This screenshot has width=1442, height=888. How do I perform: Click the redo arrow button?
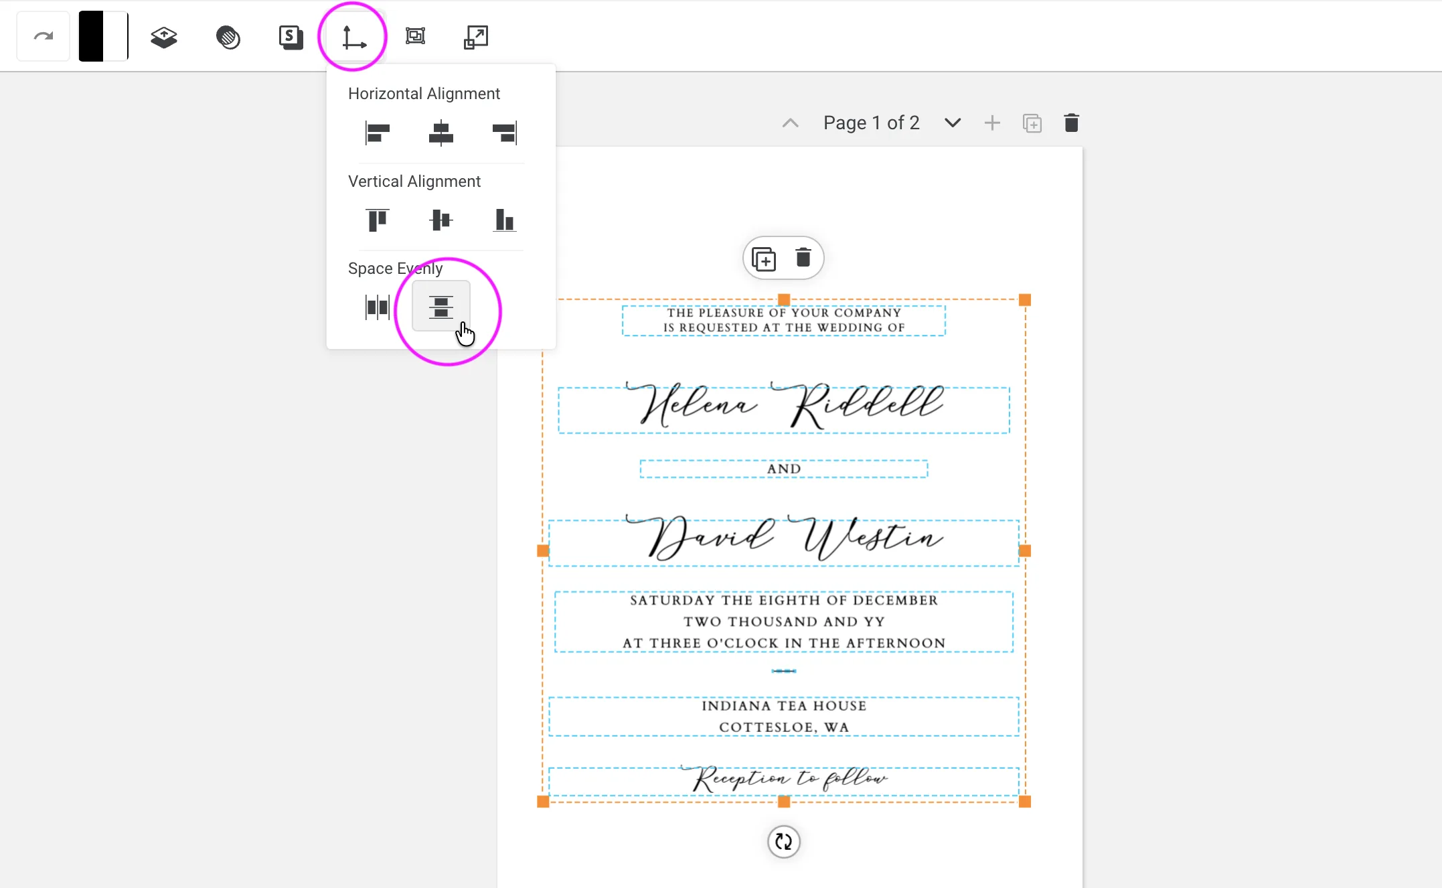44,37
